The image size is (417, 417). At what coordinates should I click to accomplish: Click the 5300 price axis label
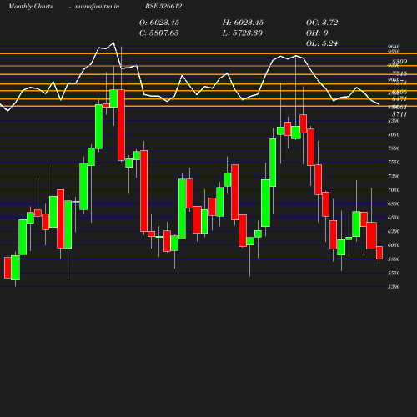pyautogui.click(x=394, y=287)
